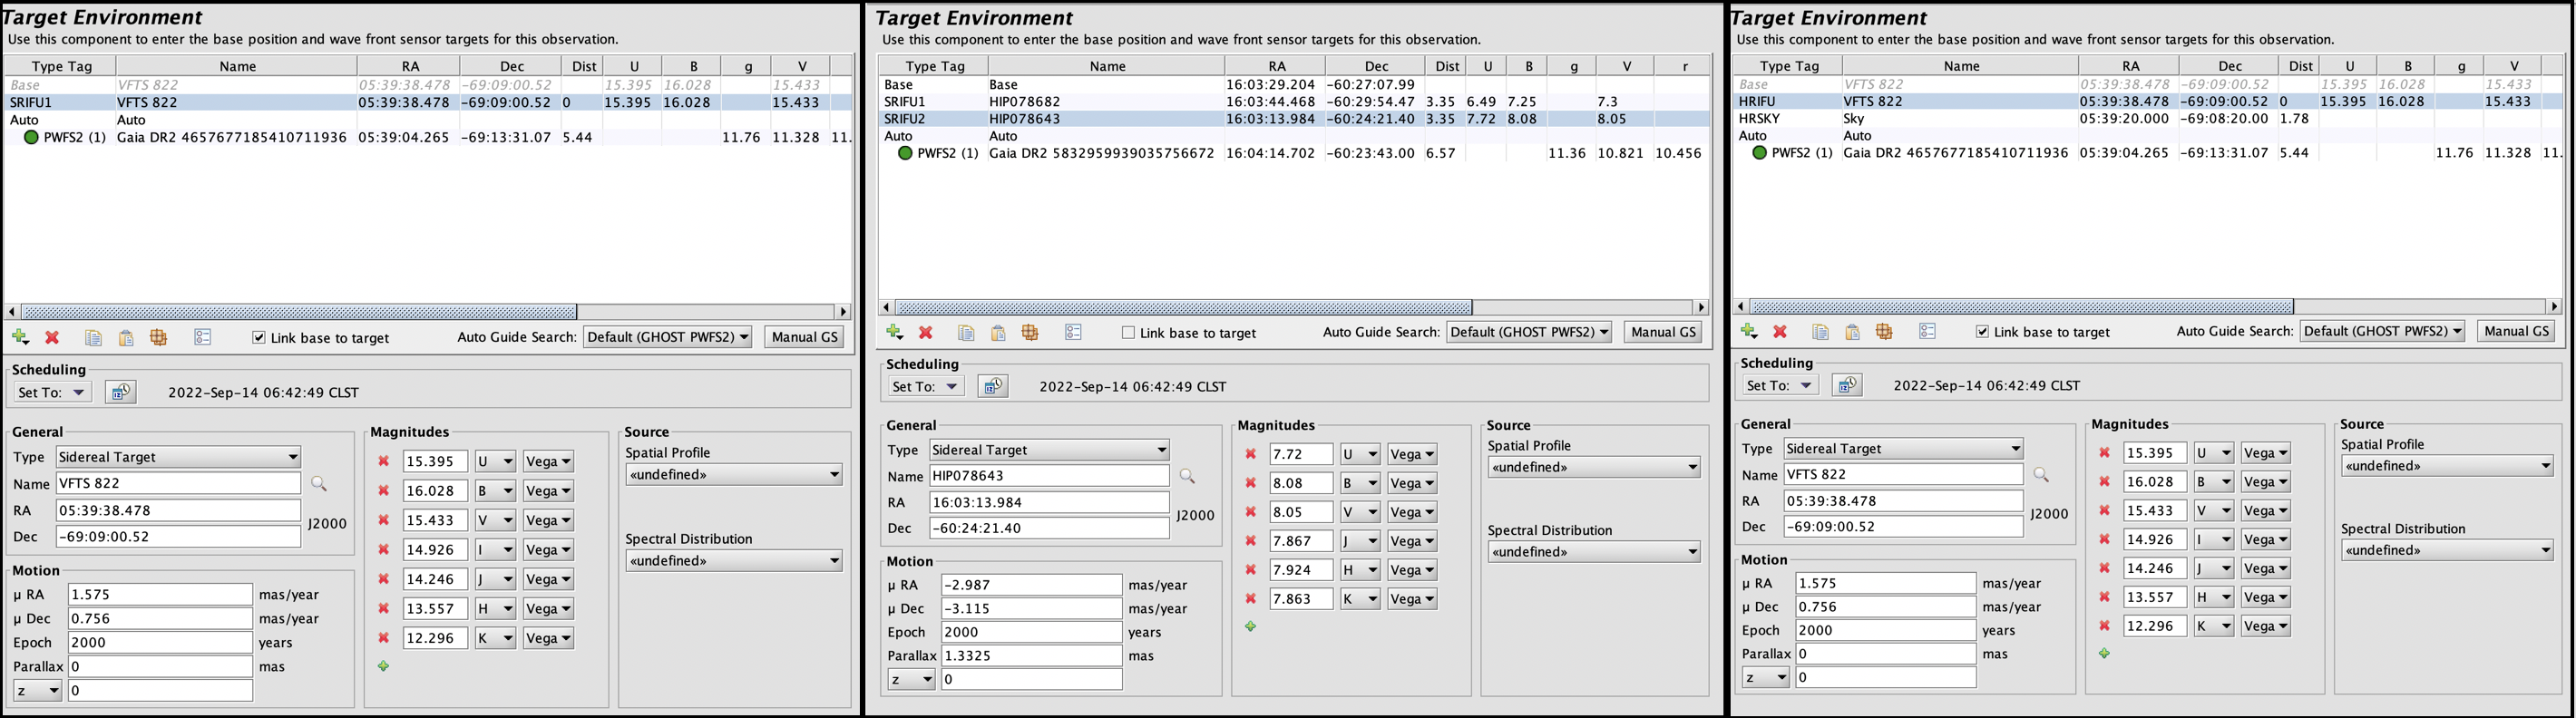Remove the 15.395 U magnitude in left panel
This screenshot has width=2576, height=718.
point(383,462)
